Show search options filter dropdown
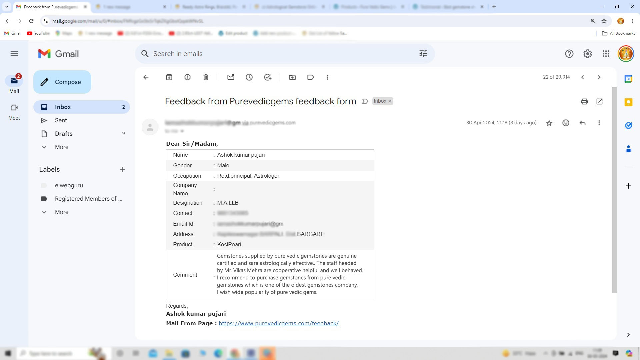The image size is (640, 360). (x=423, y=54)
